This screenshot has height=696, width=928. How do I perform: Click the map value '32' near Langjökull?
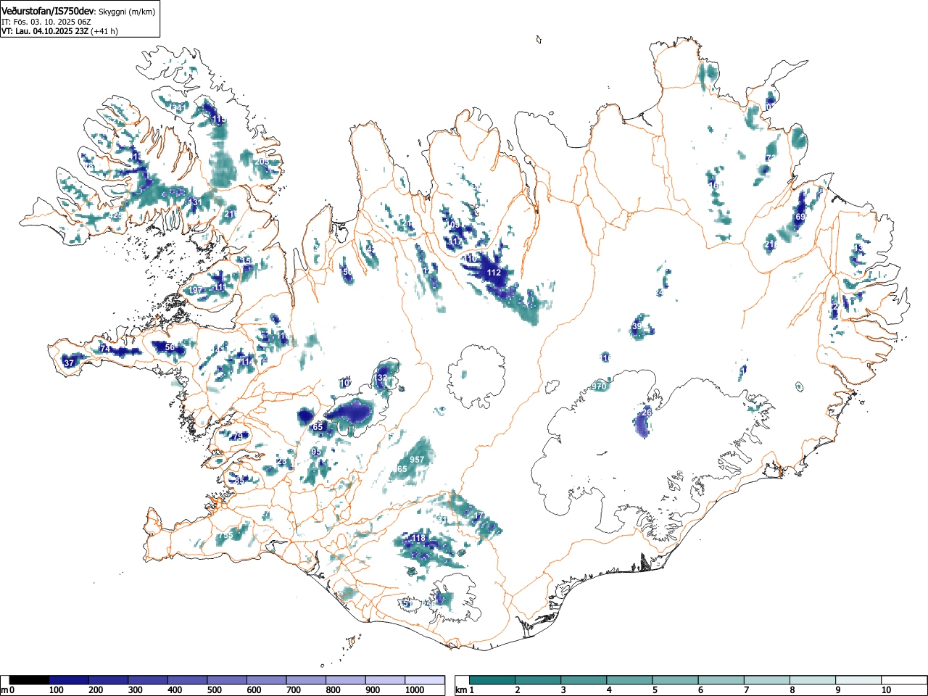(x=382, y=378)
